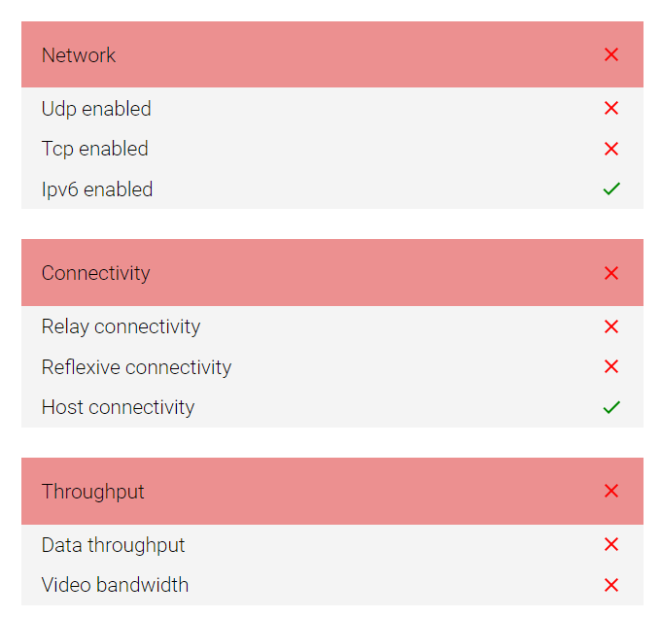This screenshot has height=617, width=661.
Task: Collapse the Network test section header
Action: click(x=292, y=55)
